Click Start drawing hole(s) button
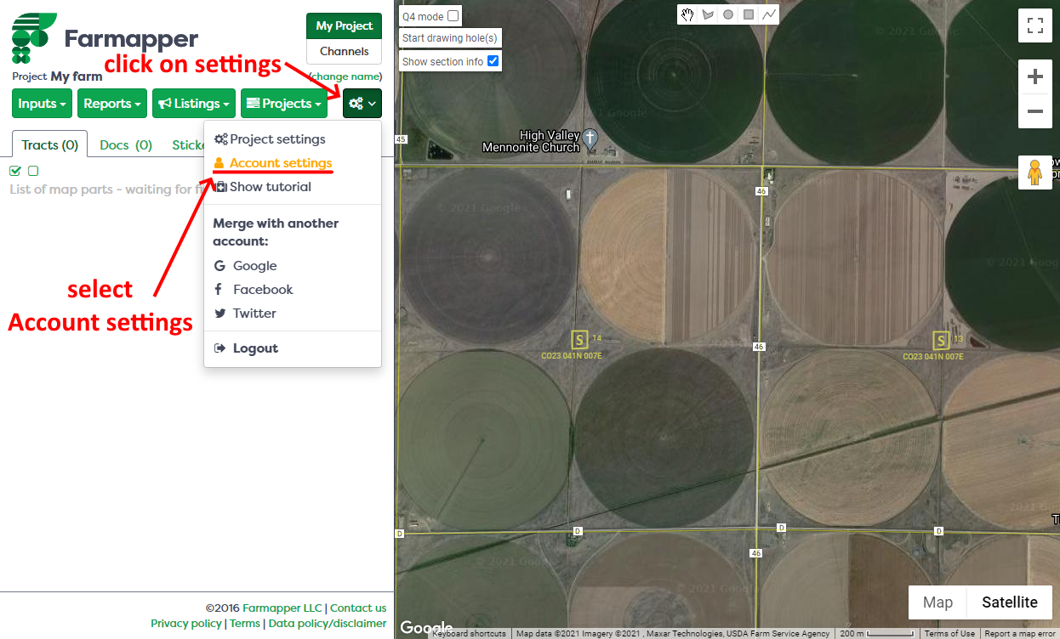The height and width of the screenshot is (639, 1060). click(x=450, y=38)
